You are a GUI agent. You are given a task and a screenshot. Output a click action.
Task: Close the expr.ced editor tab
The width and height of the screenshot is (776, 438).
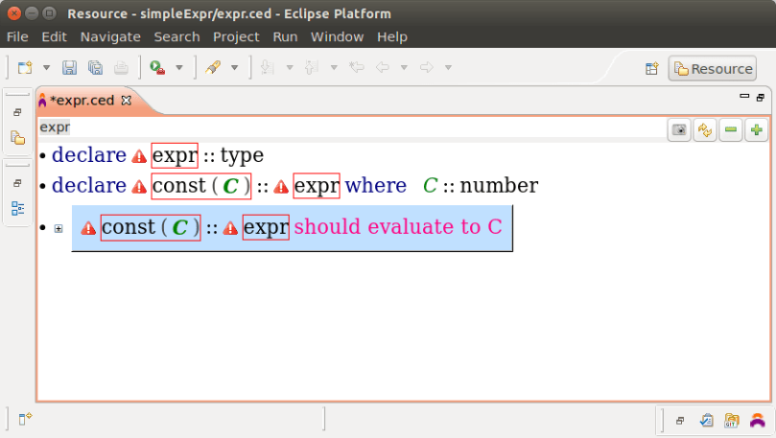(126, 100)
